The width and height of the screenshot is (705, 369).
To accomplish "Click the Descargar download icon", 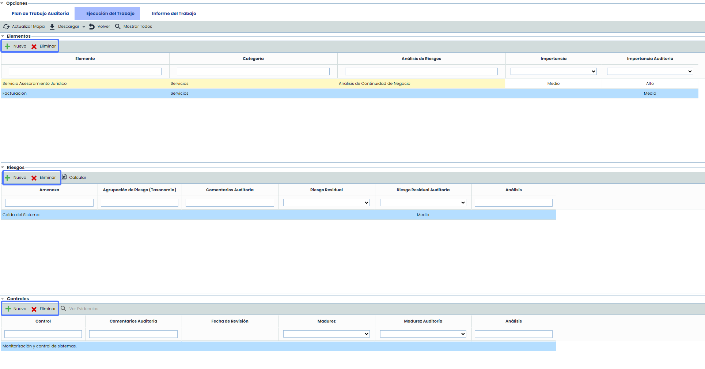I will (52, 27).
